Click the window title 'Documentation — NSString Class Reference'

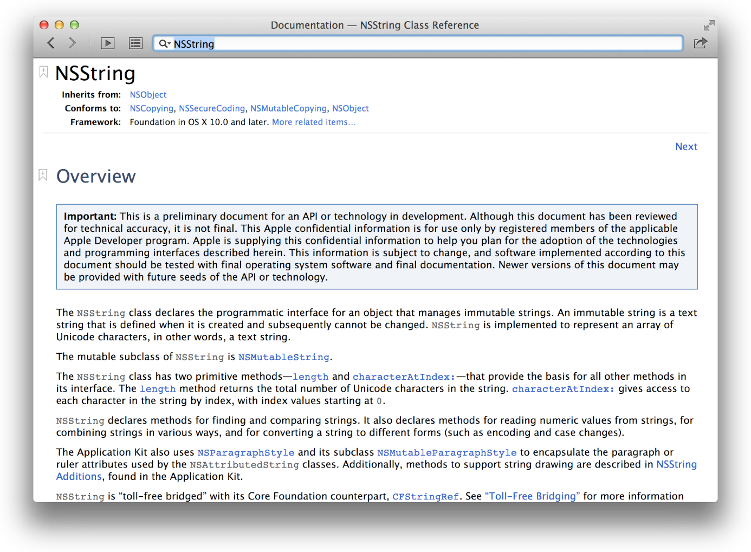[x=375, y=25]
